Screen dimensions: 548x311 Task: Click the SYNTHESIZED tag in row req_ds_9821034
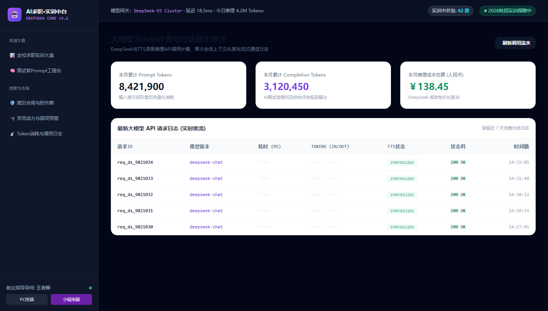[x=402, y=163]
